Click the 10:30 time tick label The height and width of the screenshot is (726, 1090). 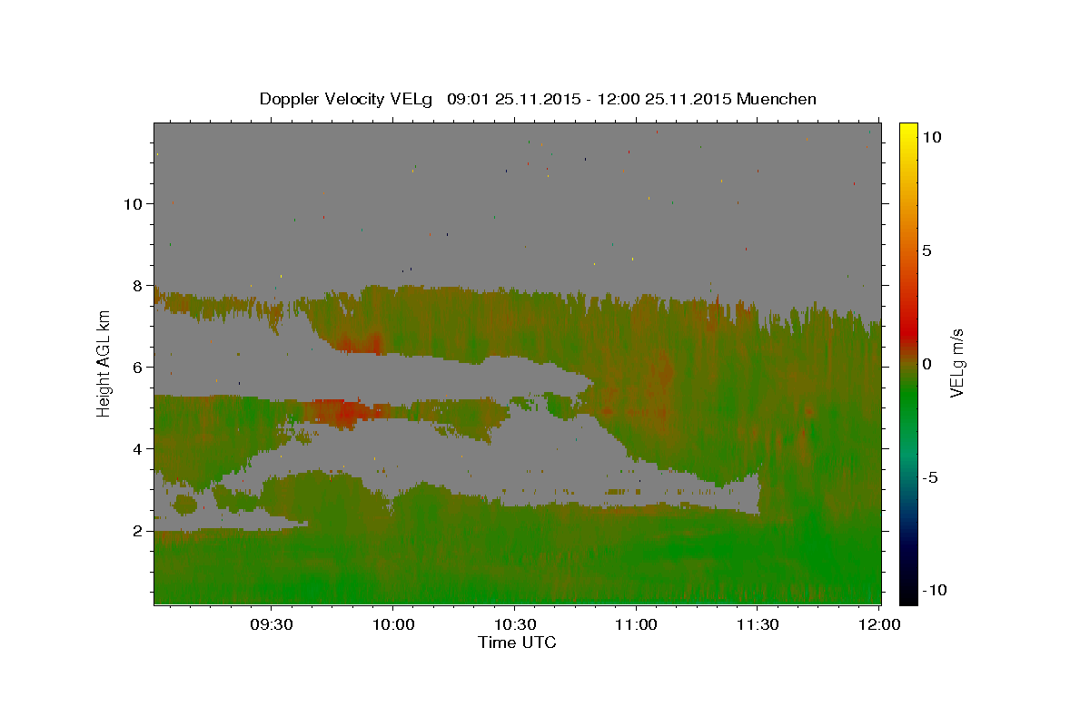[x=514, y=625]
